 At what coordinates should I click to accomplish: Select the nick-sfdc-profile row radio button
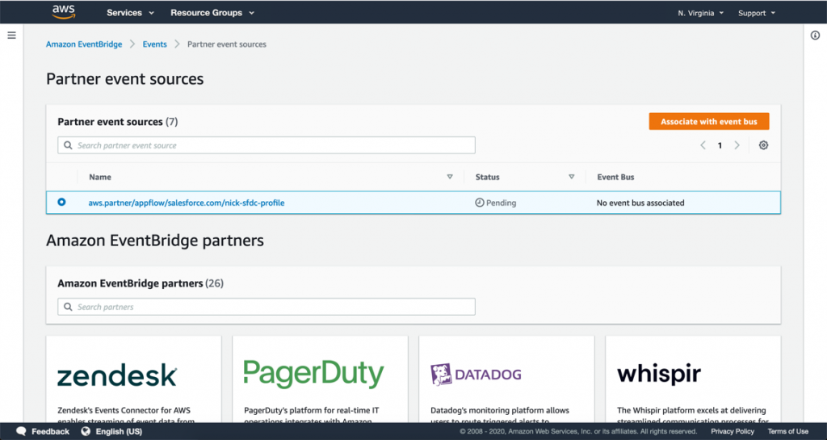(61, 202)
